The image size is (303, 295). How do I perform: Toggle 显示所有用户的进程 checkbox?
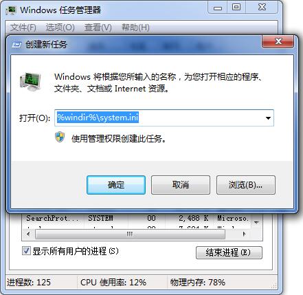(x=26, y=251)
